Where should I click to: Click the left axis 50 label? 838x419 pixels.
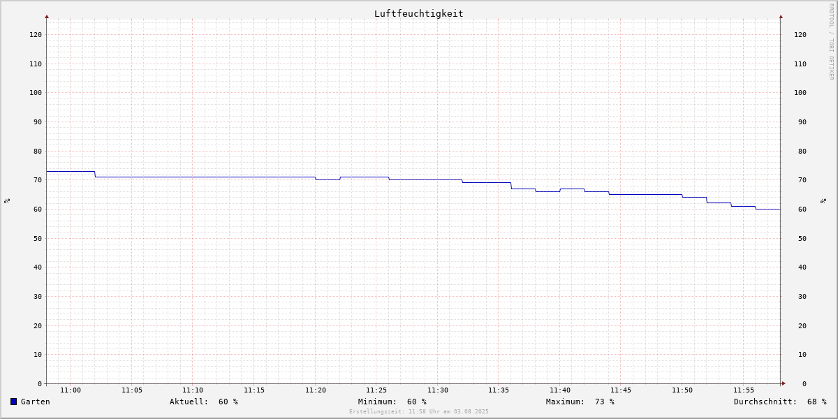tap(38, 238)
